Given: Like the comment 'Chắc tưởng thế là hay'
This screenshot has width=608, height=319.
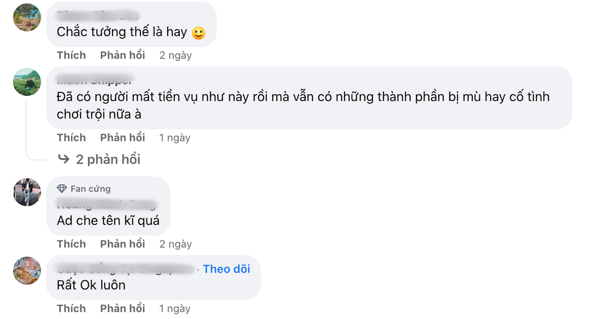Looking at the screenshot, I should pyautogui.click(x=71, y=55).
